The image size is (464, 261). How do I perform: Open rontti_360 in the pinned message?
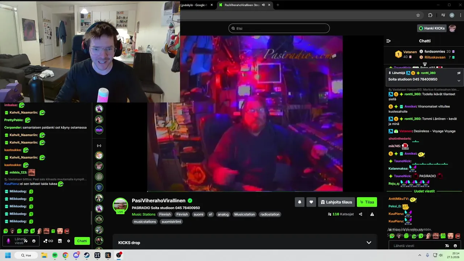pos(428,73)
